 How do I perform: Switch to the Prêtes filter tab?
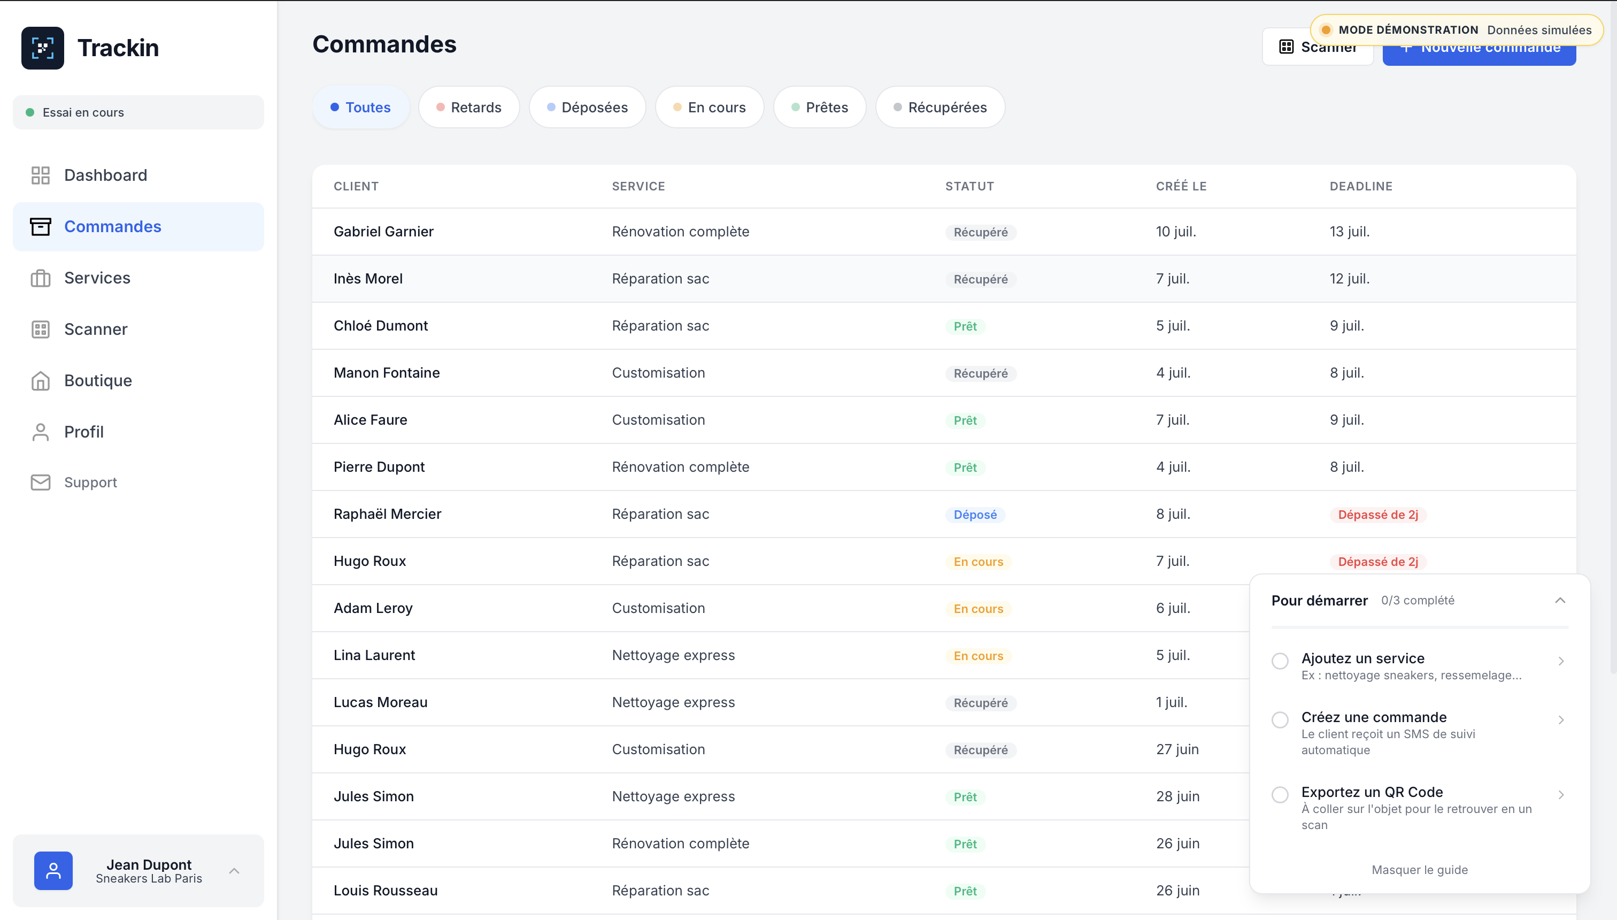coord(820,108)
